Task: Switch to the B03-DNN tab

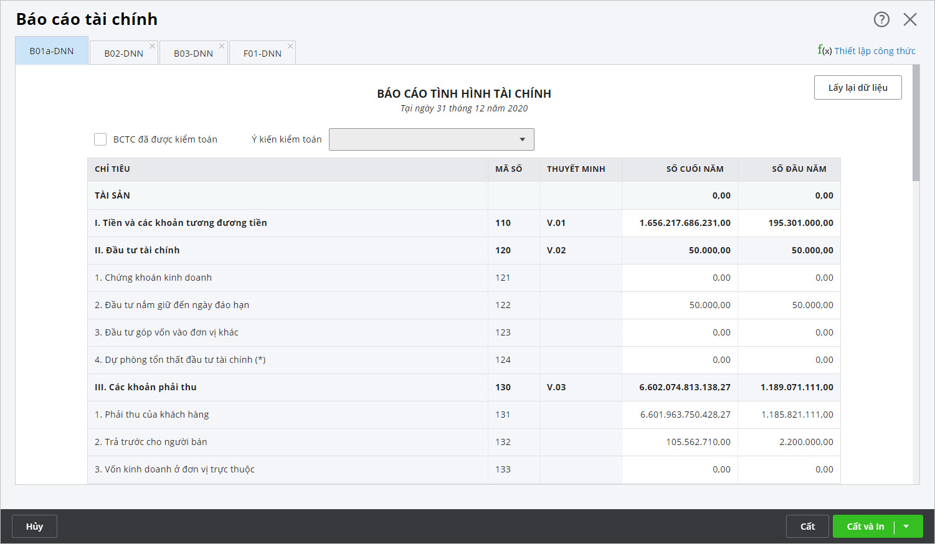Action: pos(193,54)
